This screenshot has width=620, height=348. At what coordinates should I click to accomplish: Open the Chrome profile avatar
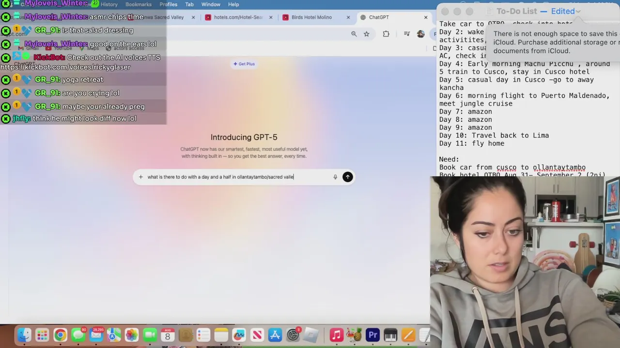[x=421, y=34]
